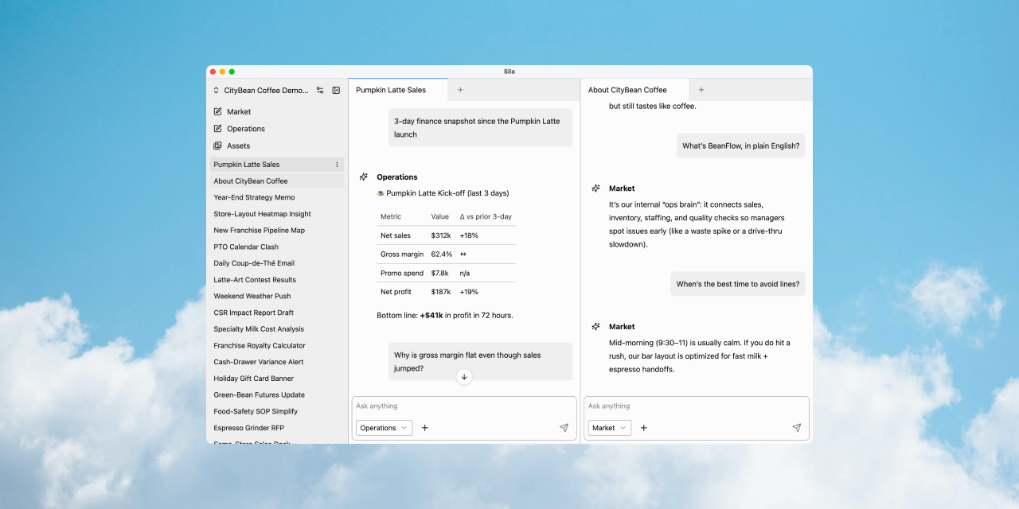1019x509 pixels.
Task: Add attachment in the Operations chat input
Action: 424,428
